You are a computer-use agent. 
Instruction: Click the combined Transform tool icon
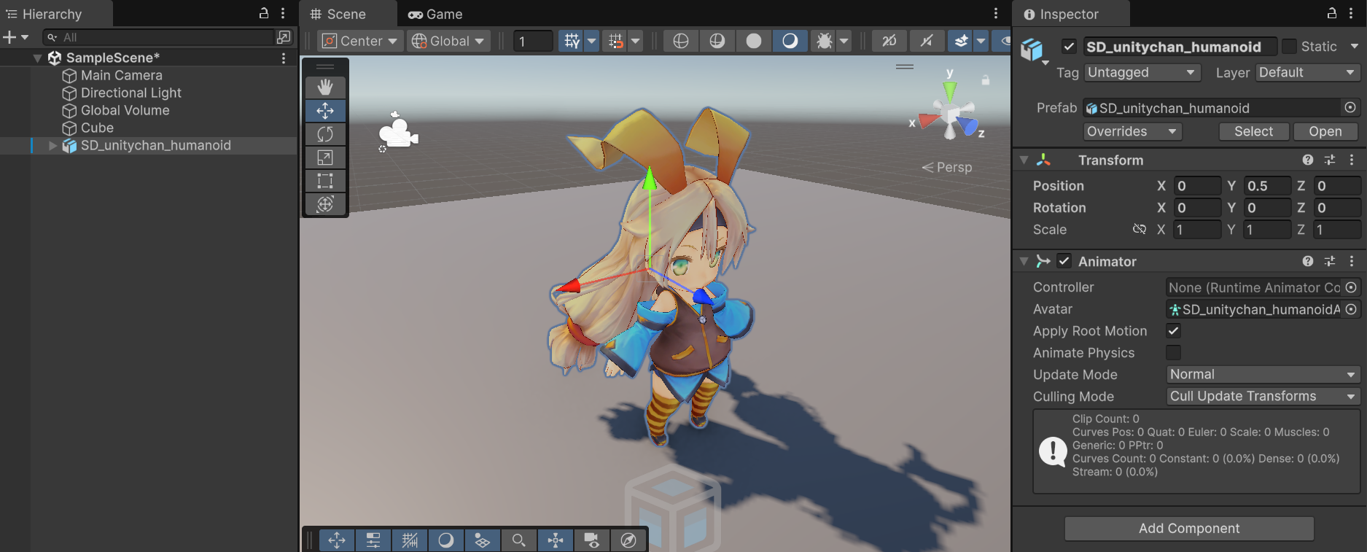(x=325, y=204)
